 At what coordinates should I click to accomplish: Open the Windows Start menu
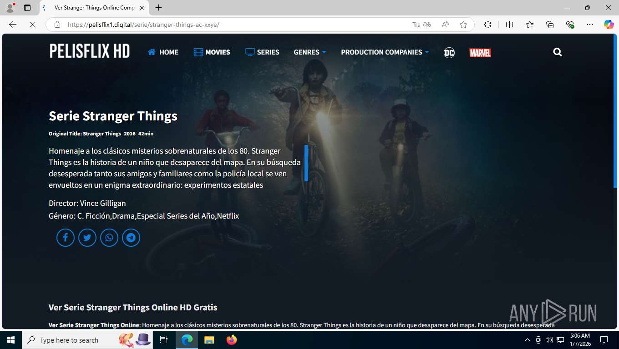11,340
